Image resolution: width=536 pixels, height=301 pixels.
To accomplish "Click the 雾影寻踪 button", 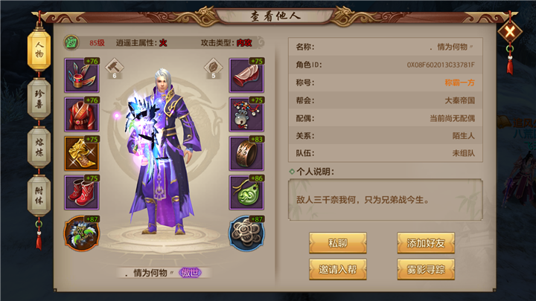I will click(426, 269).
